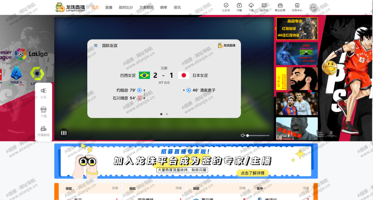
Task: Click the 巴西女足 team name
Action: pyautogui.click(x=128, y=75)
